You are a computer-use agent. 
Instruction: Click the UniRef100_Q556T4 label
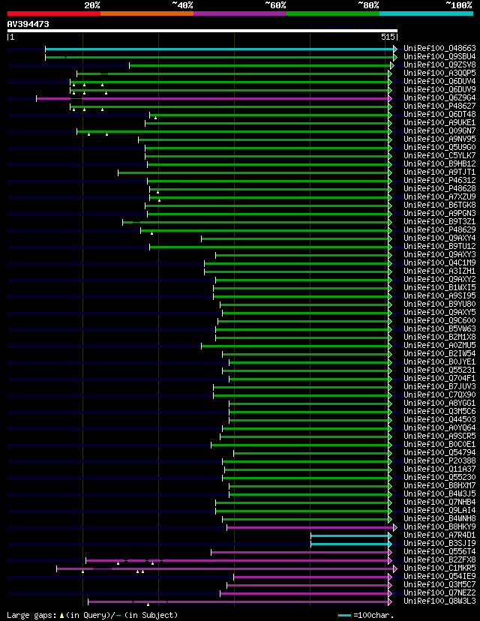439,552
